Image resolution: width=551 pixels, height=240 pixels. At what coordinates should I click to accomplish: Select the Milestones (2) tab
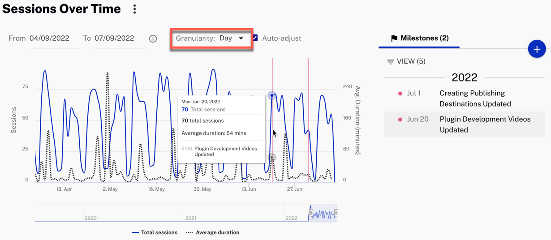click(x=419, y=39)
